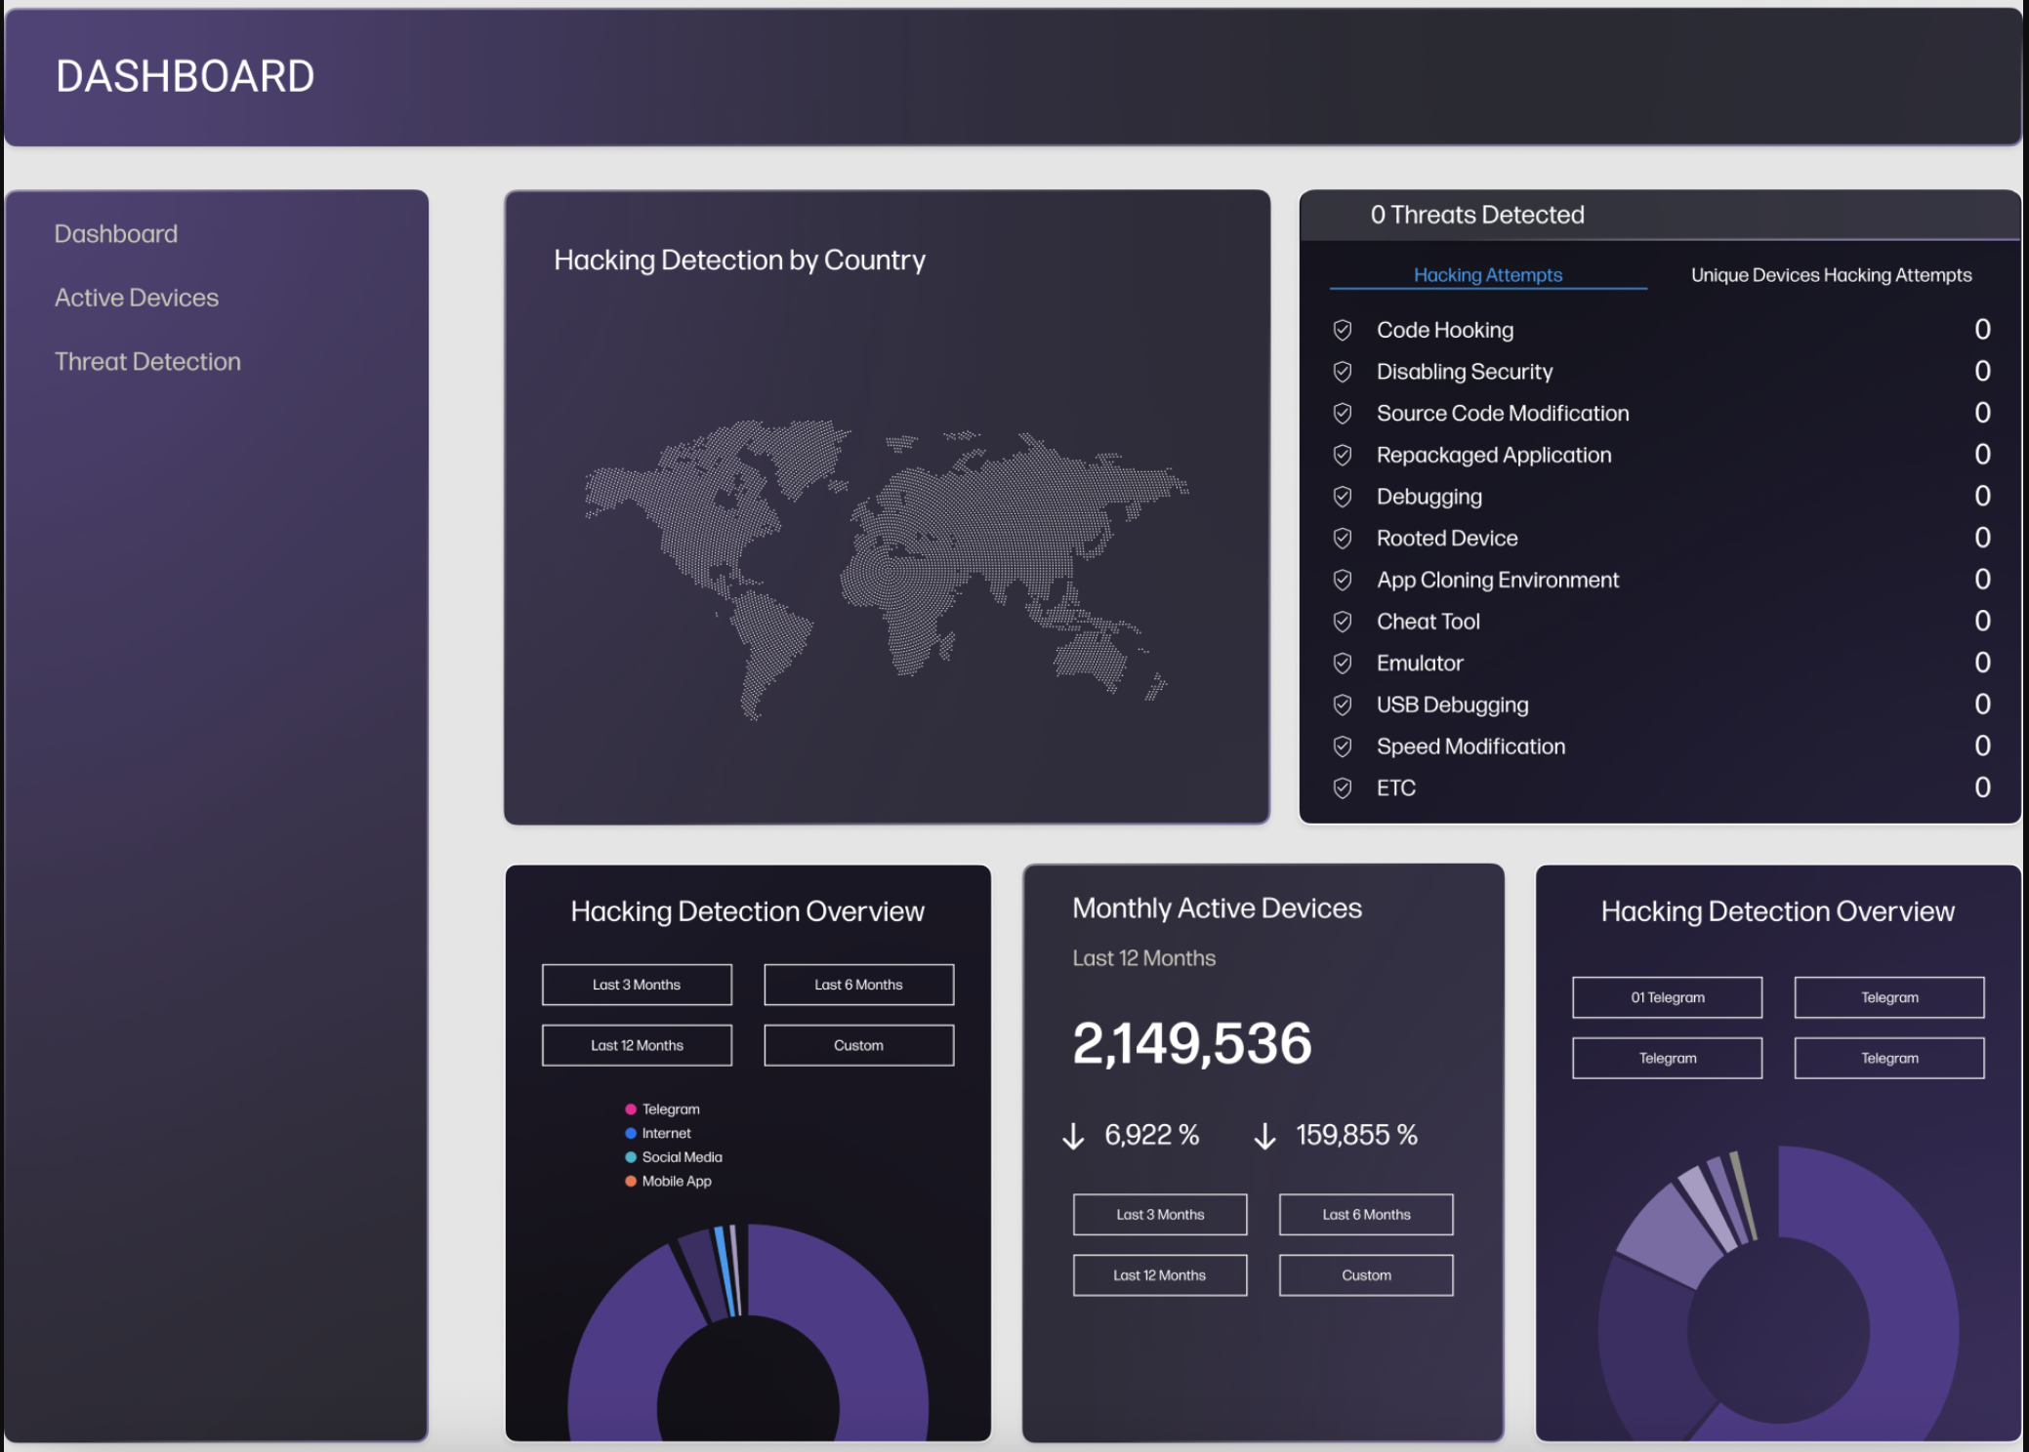Image resolution: width=2029 pixels, height=1452 pixels.
Task: Click the shield icon beside USB Debugging
Action: click(1343, 705)
